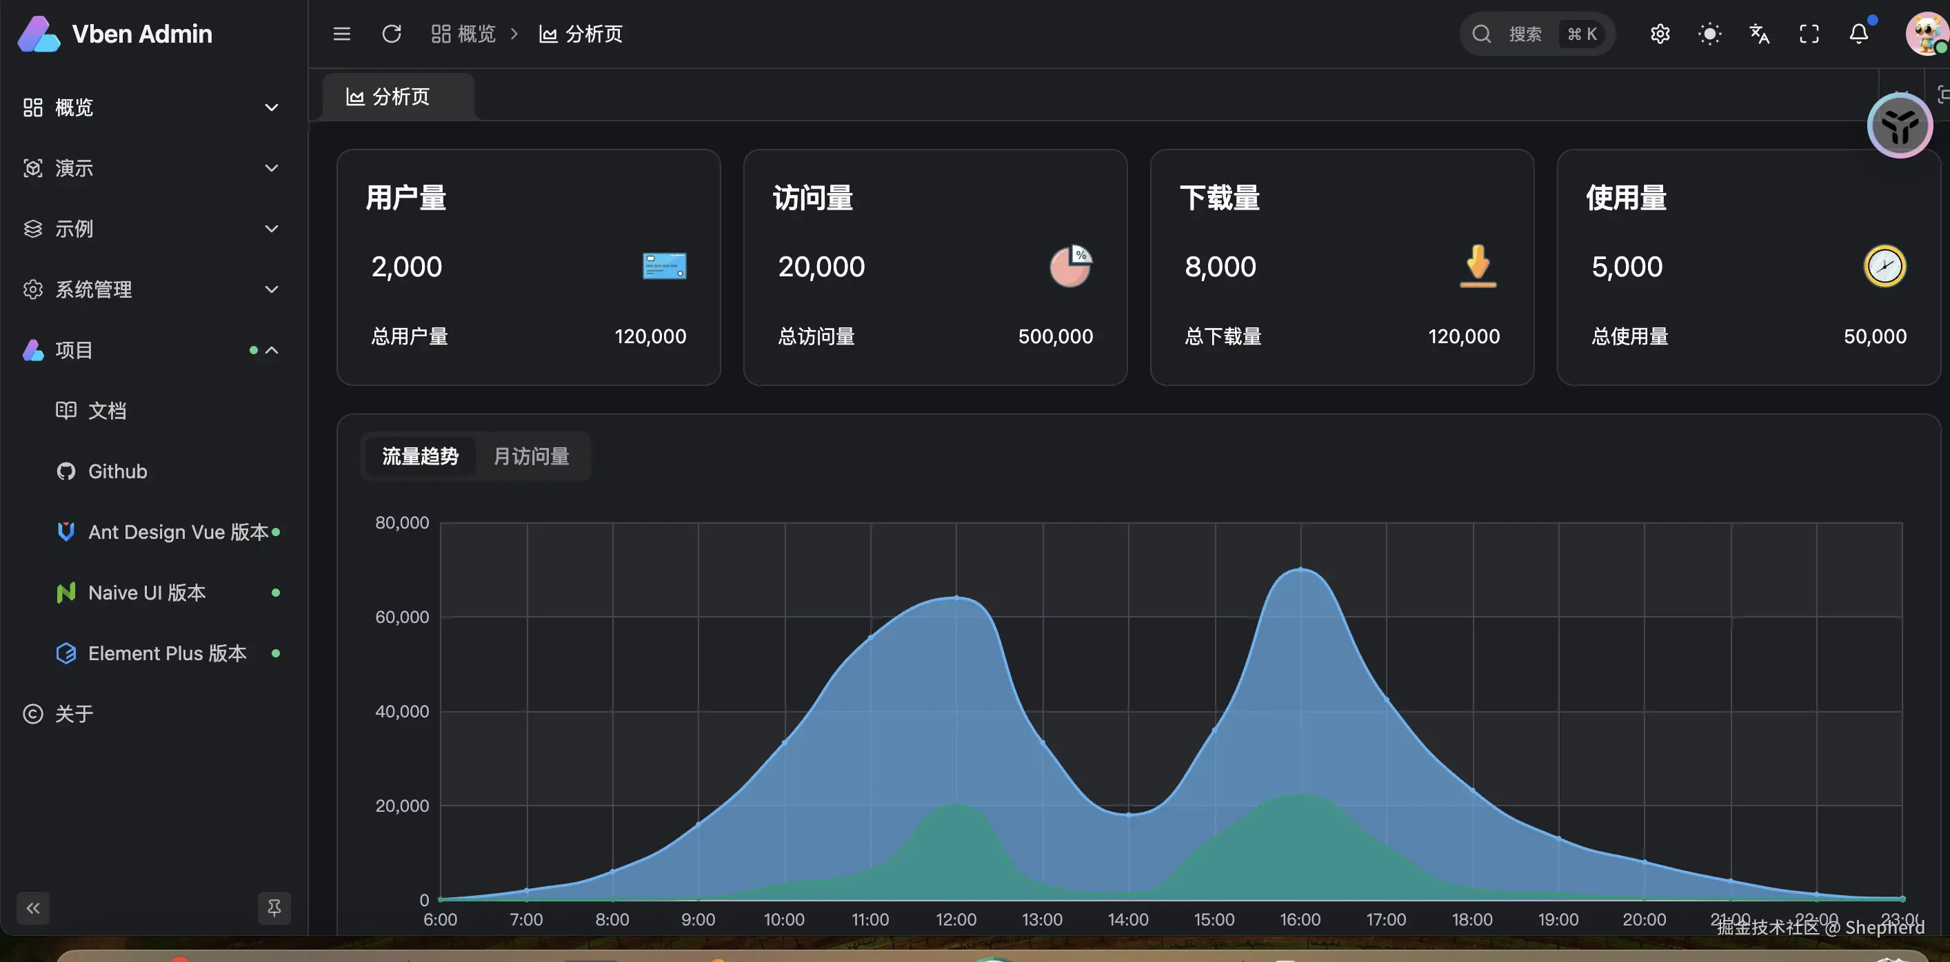Open notifications bell icon
The width and height of the screenshot is (1950, 962).
1858,34
